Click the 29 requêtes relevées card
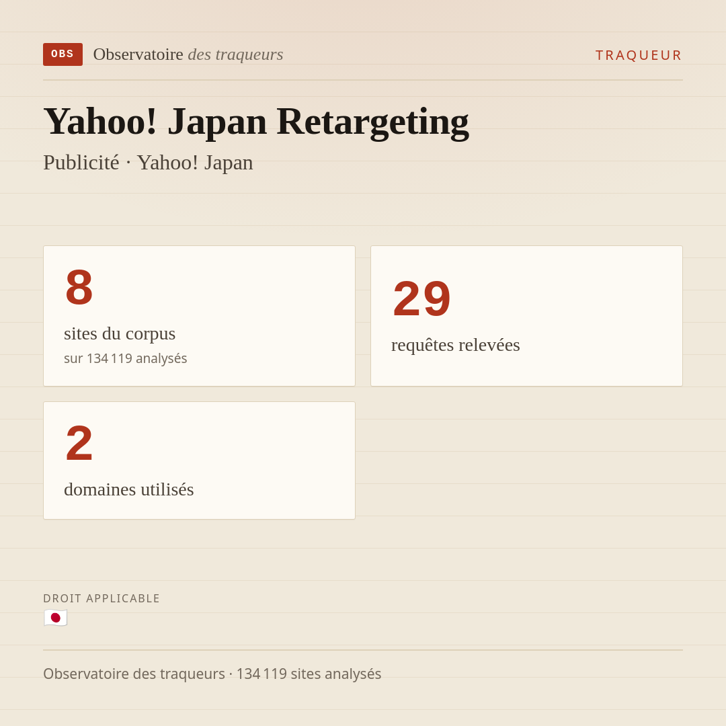Image resolution: width=726 pixels, height=726 pixels. pyautogui.click(x=526, y=316)
